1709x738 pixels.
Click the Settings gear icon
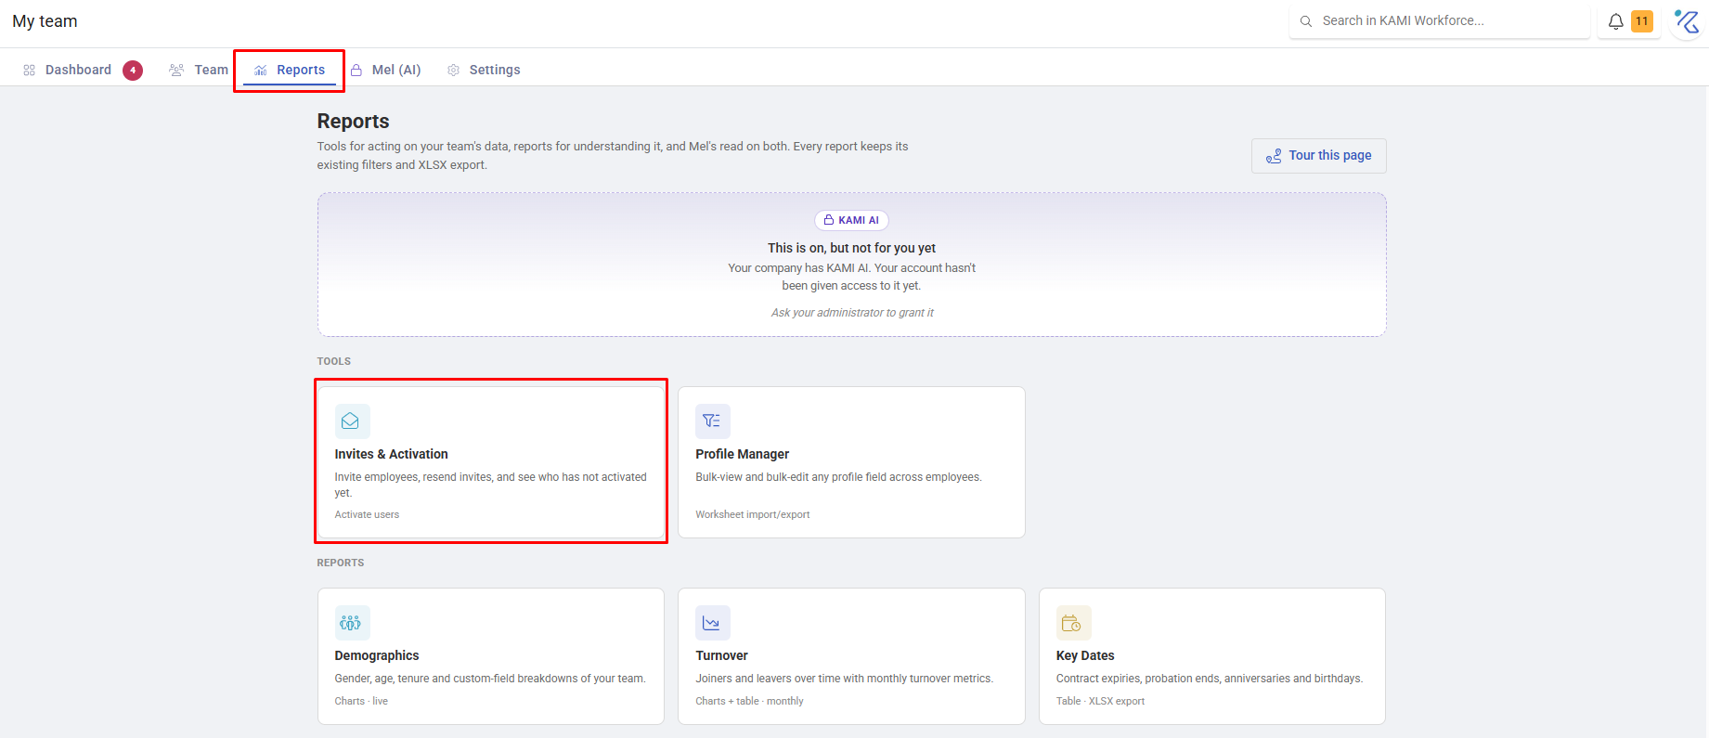pos(454,71)
